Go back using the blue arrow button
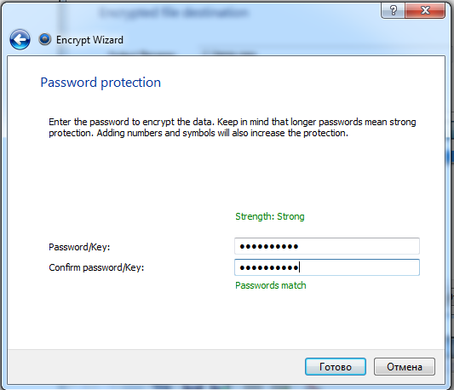Image resolution: width=454 pixels, height=390 pixels. [x=20, y=39]
